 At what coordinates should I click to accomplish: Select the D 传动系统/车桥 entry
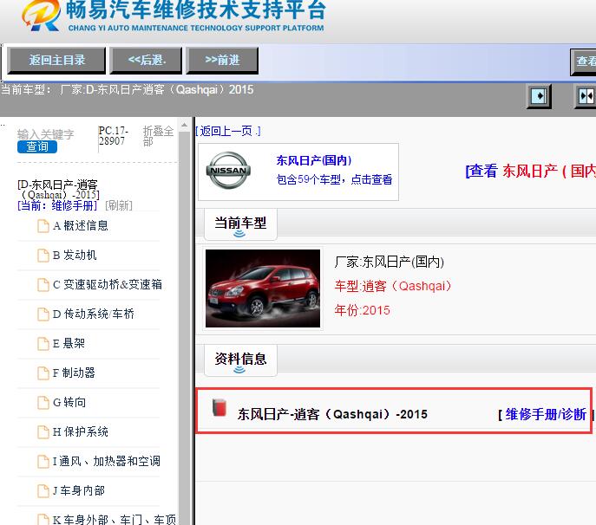pyautogui.click(x=94, y=314)
